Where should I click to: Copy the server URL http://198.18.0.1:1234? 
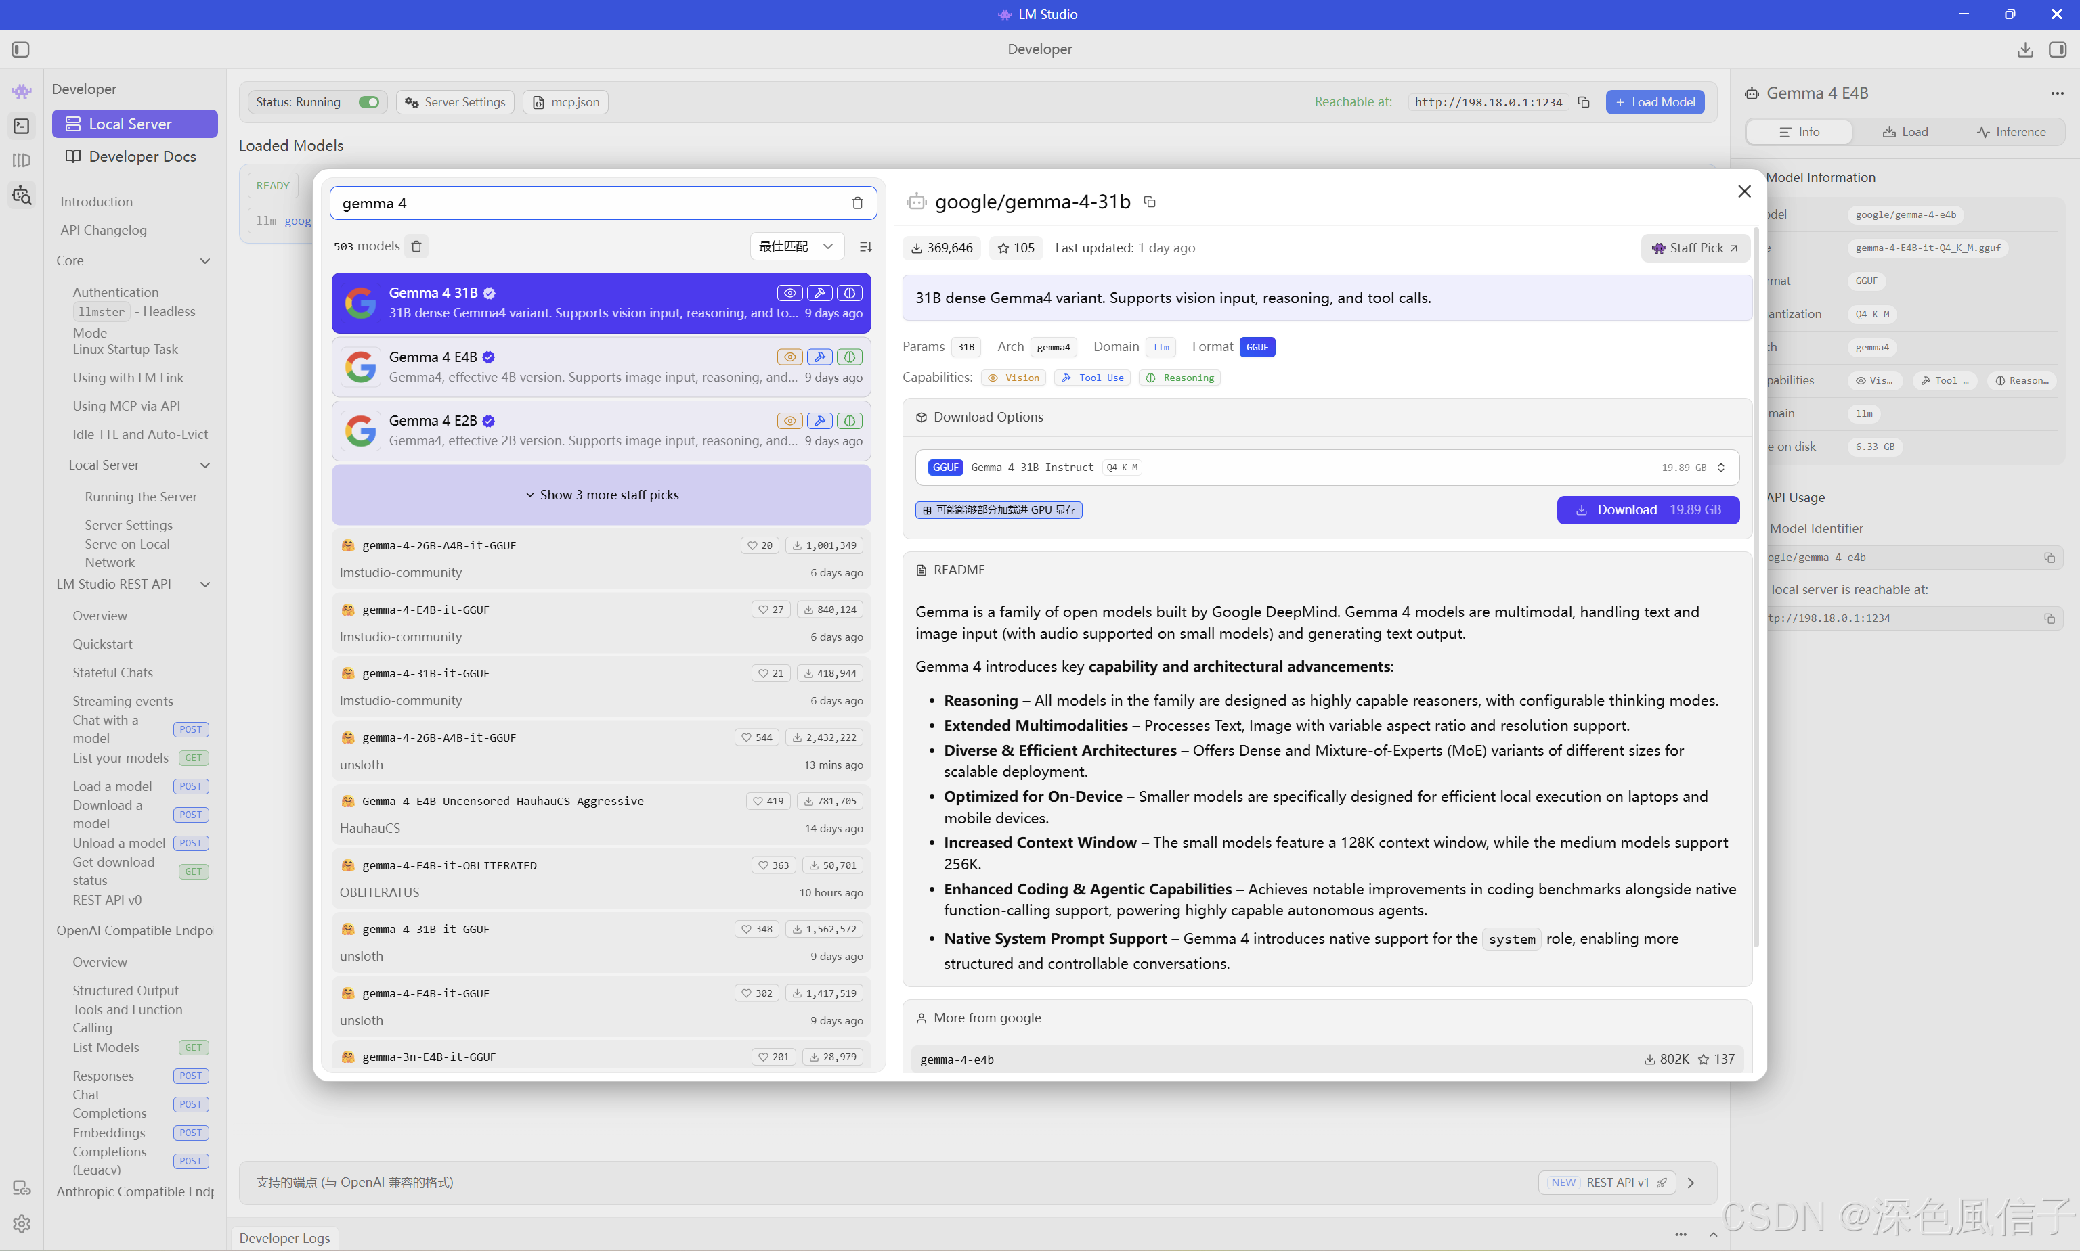click(x=1583, y=102)
